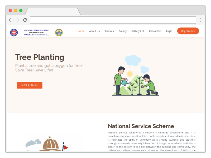Click the browser forward arrow

coord(18,20)
